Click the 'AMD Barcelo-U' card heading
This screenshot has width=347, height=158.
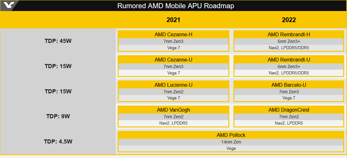coord(289,85)
